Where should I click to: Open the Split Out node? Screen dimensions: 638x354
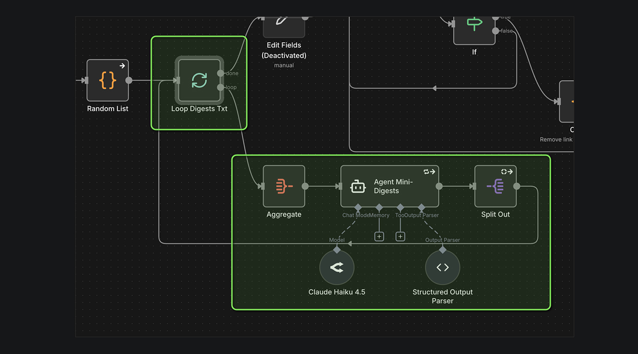[495, 186]
